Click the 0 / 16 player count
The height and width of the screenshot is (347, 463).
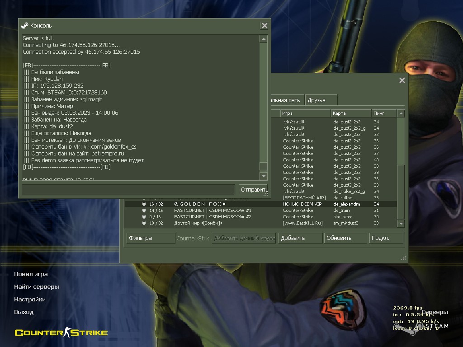pos(156,217)
